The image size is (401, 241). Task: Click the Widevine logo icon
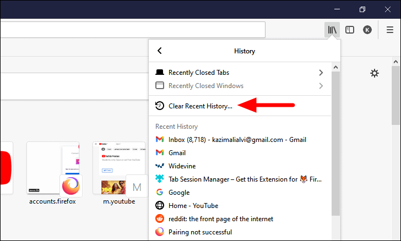point(160,166)
